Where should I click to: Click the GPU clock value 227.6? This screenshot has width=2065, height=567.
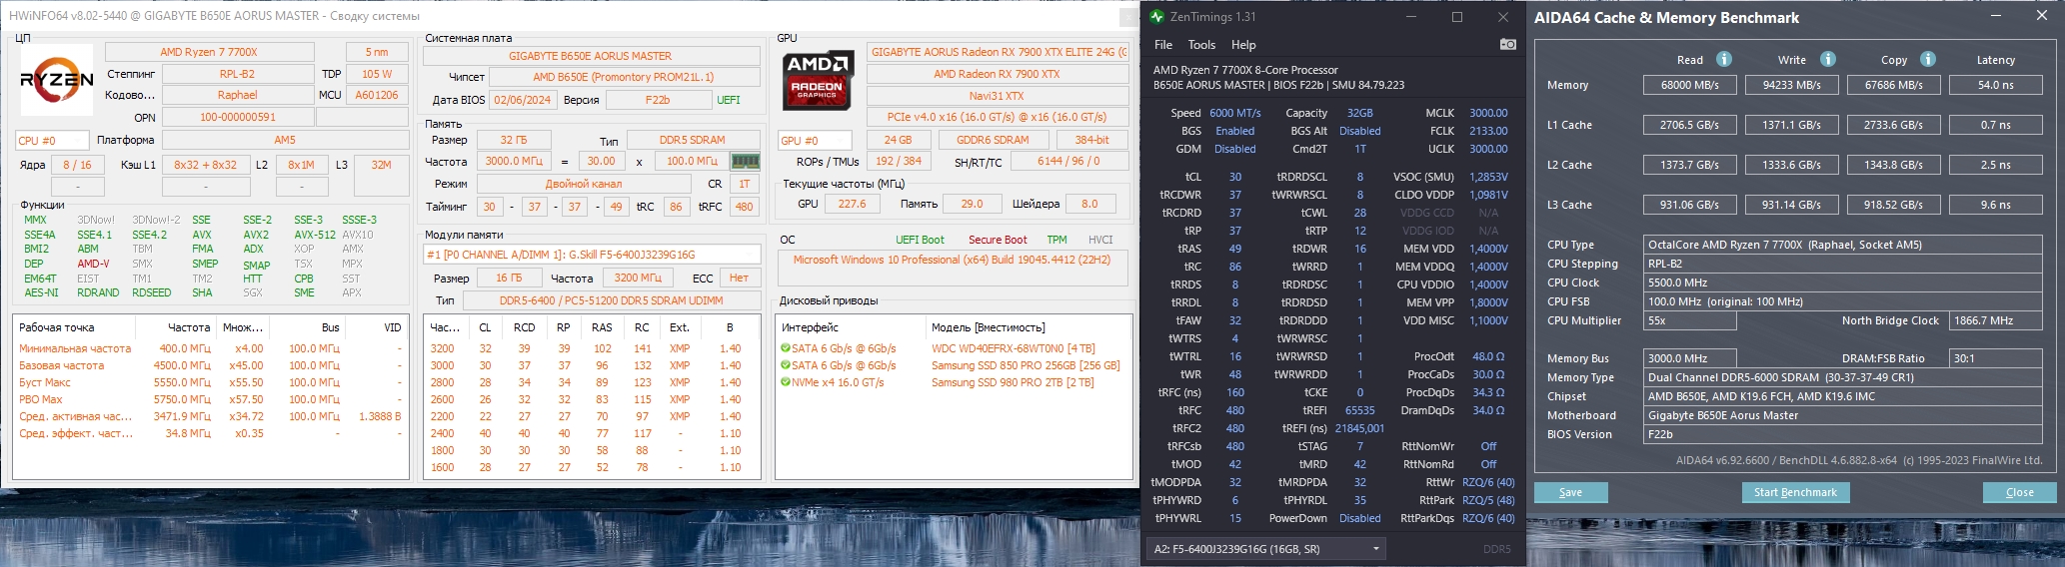point(853,204)
